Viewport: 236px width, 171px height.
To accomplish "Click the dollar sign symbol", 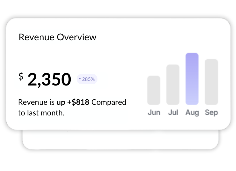I will pyautogui.click(x=20, y=76).
